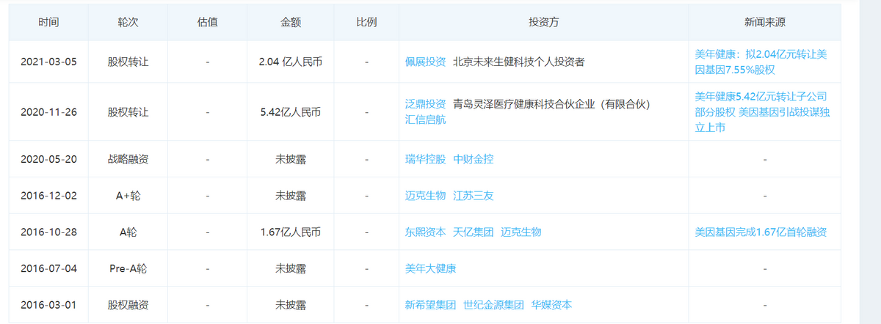The image size is (881, 324).
Task: Select date cell 2021-03-05
Action: [x=48, y=62]
